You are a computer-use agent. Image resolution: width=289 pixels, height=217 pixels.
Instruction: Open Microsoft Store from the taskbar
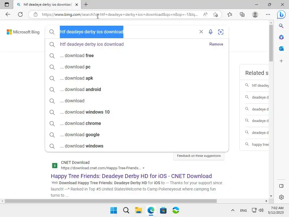point(163,210)
